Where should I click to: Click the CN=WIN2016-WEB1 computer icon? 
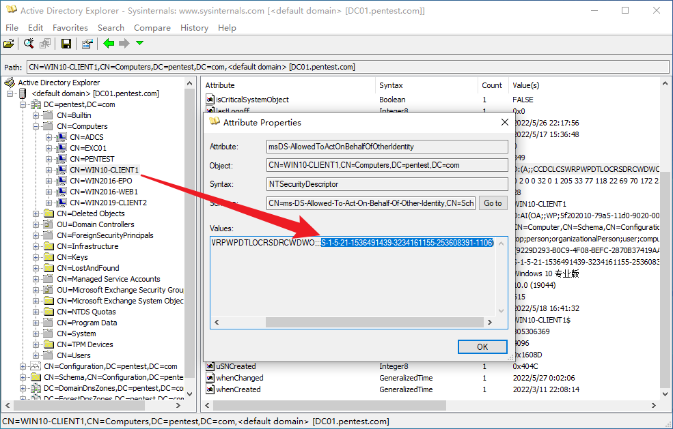pos(61,192)
